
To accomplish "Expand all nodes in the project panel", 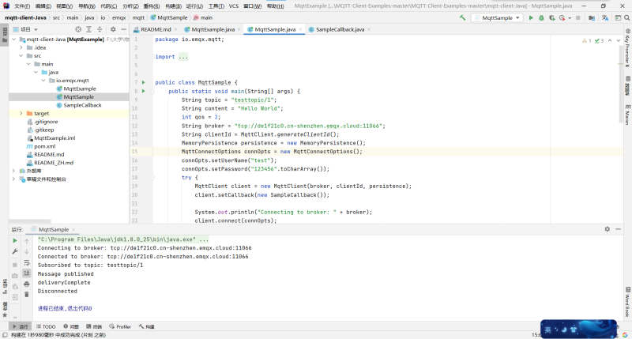I will [88, 29].
